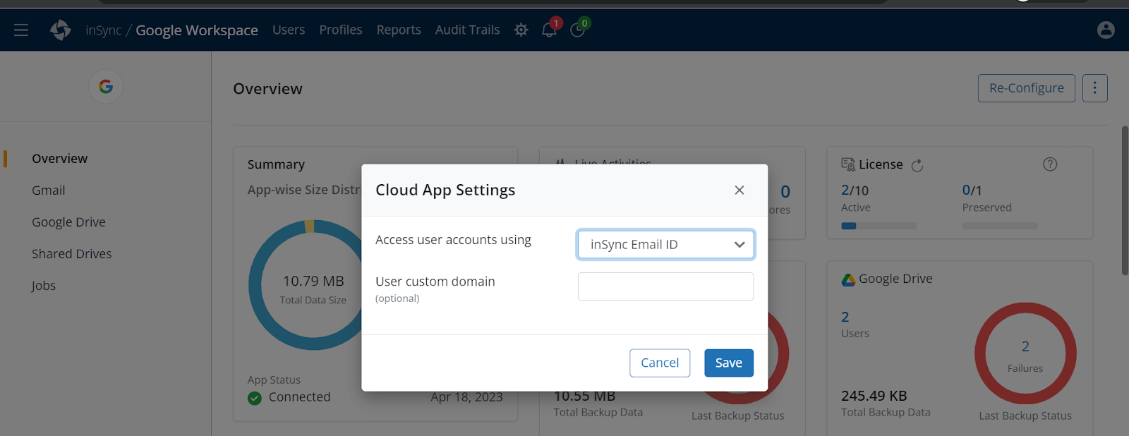Close the Cloud App Settings dialog
1129x436 pixels.
tap(739, 190)
